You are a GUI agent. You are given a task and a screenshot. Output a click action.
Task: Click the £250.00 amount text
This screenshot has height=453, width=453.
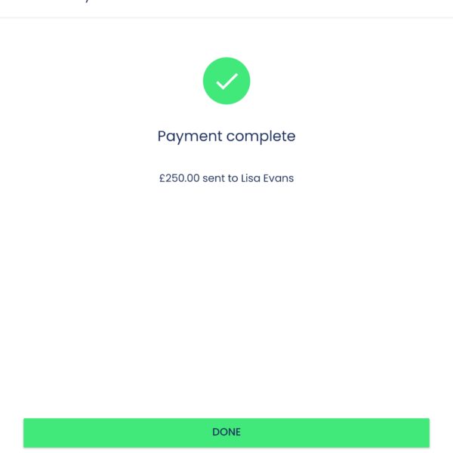pos(179,179)
